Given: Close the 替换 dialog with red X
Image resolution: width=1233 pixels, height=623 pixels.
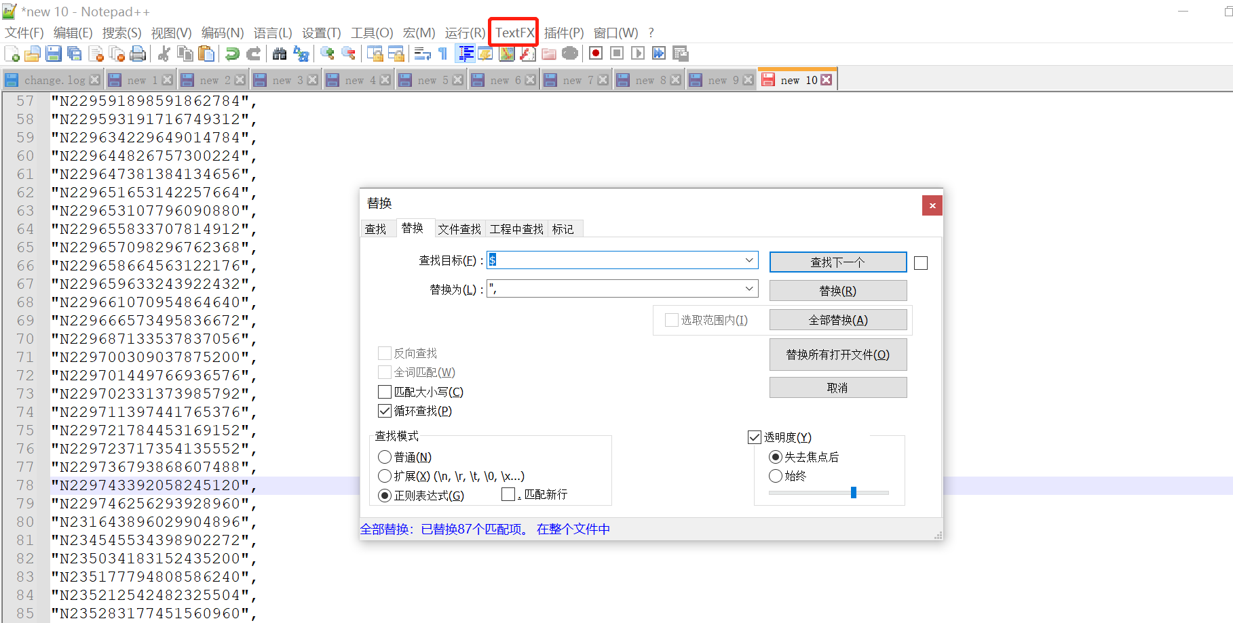Looking at the screenshot, I should click(x=932, y=205).
